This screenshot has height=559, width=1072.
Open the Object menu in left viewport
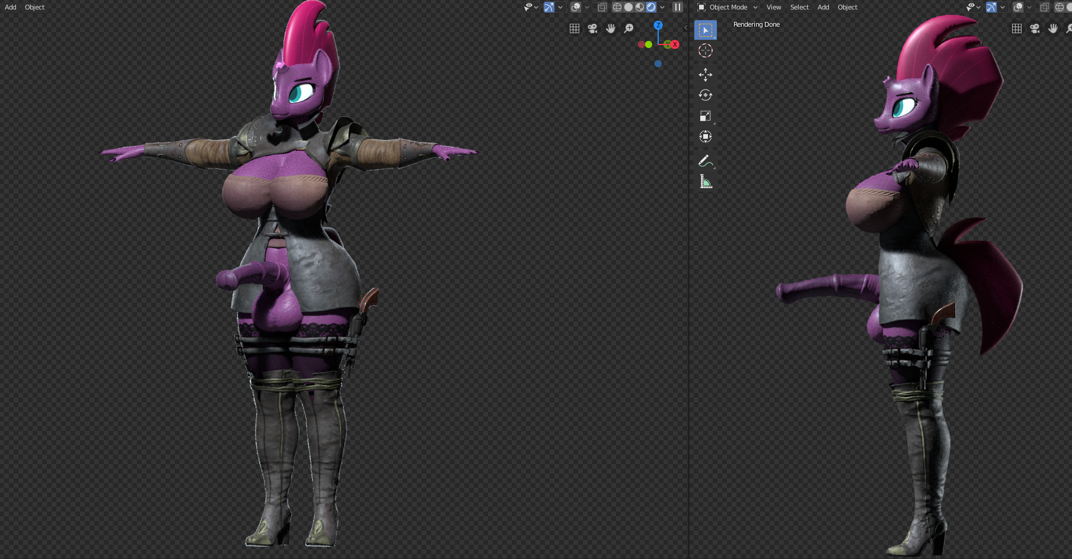tap(35, 7)
